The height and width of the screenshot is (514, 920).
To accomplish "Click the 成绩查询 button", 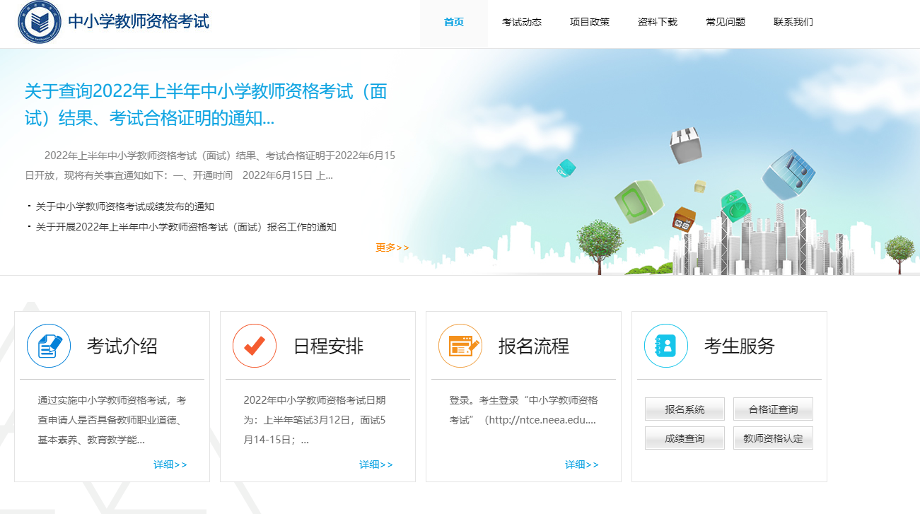I will click(x=684, y=438).
